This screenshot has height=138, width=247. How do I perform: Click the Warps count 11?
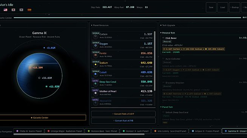click(x=146, y=7)
